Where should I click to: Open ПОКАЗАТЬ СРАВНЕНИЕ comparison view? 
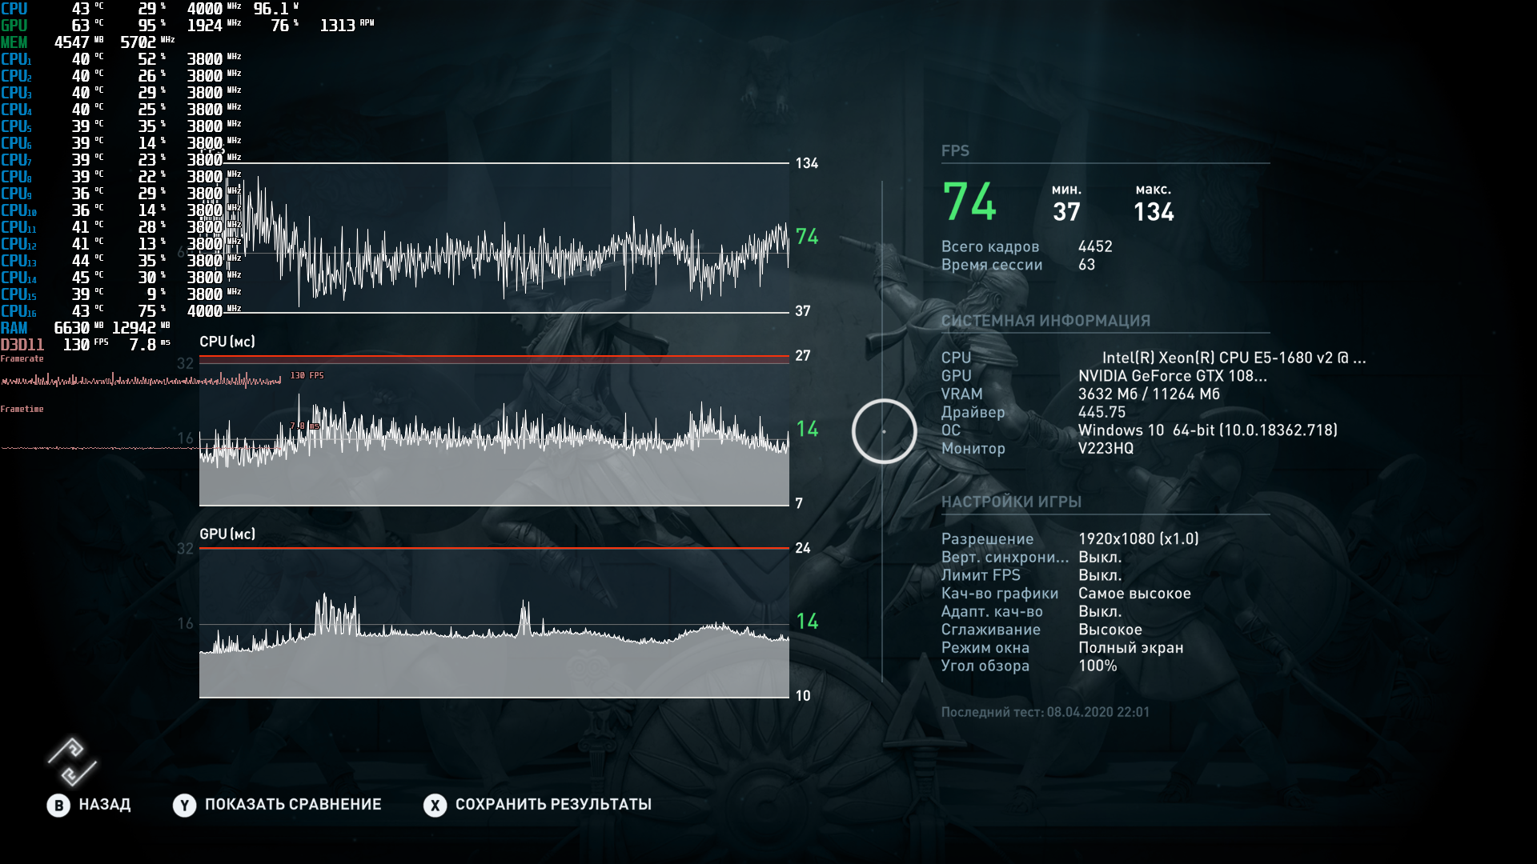[x=292, y=805]
